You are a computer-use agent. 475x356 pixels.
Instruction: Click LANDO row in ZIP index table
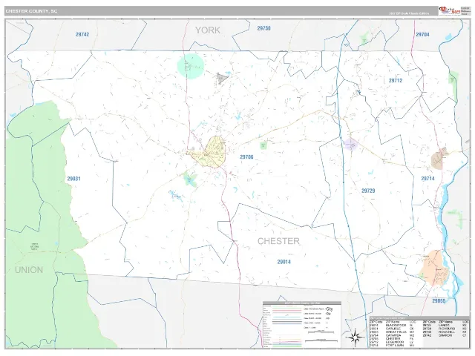(445, 326)
